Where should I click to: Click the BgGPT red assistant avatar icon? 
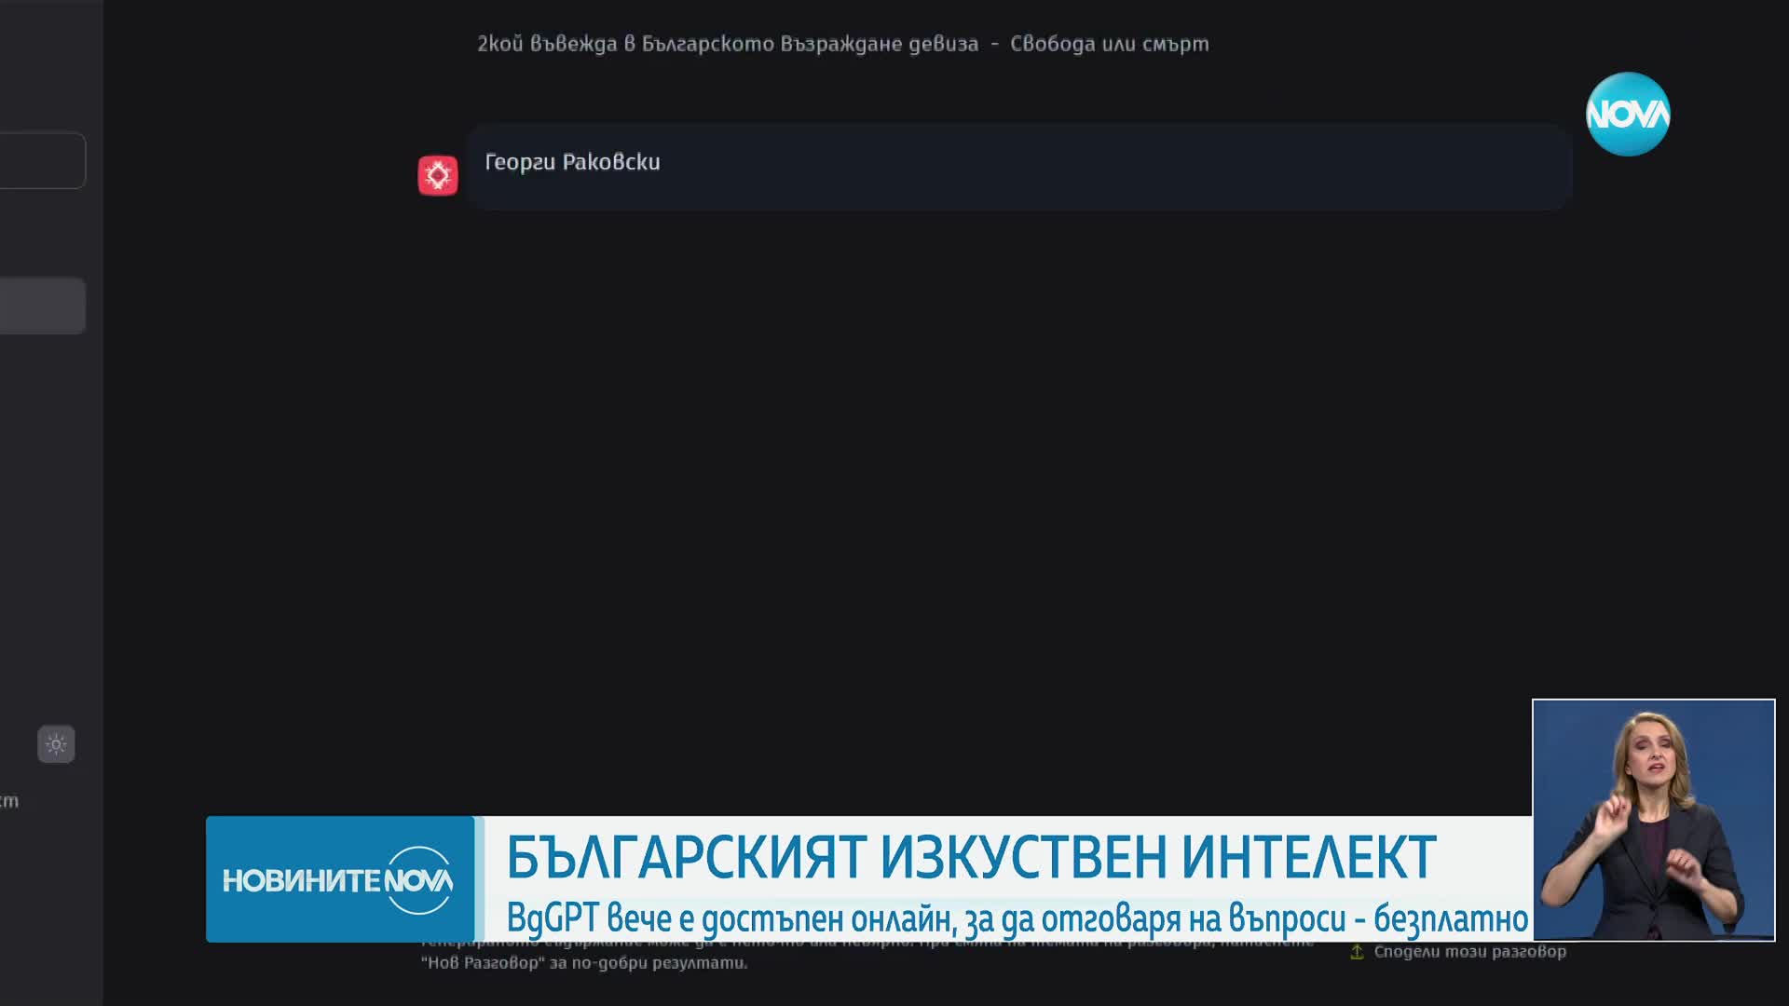click(437, 175)
